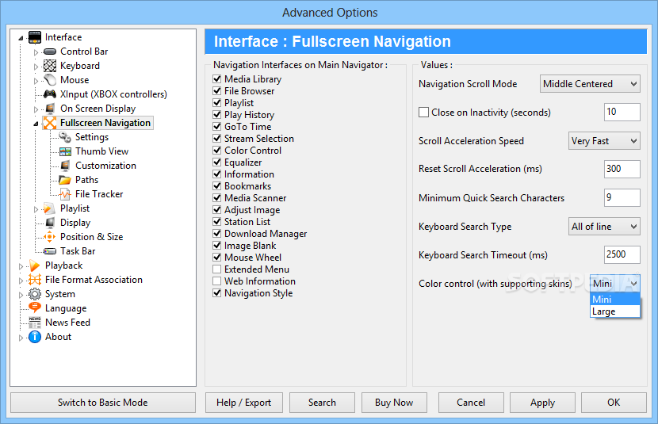Viewport: 658px width, 424px height.
Task: Uncheck the Media Library checkbox
Action: pyautogui.click(x=217, y=78)
